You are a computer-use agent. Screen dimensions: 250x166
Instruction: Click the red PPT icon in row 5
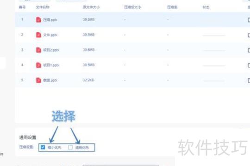pyautogui.click(x=38, y=80)
